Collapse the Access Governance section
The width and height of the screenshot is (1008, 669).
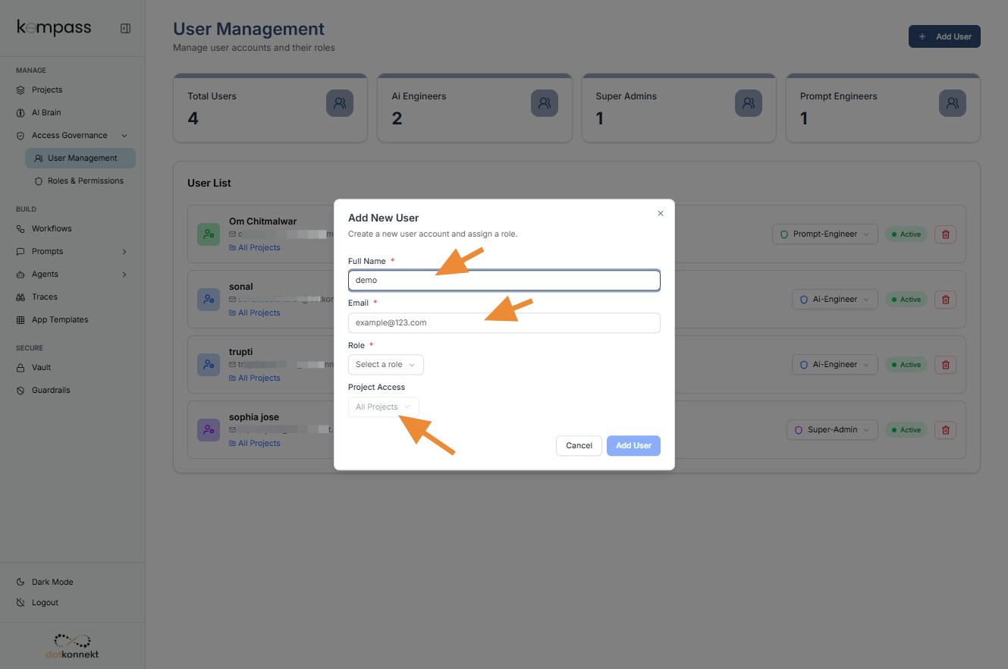124,136
